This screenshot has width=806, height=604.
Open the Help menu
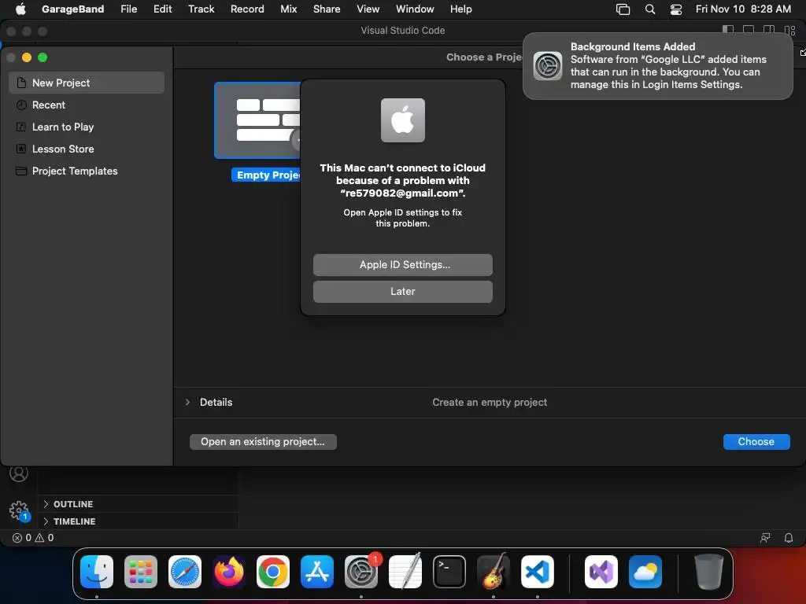461,9
